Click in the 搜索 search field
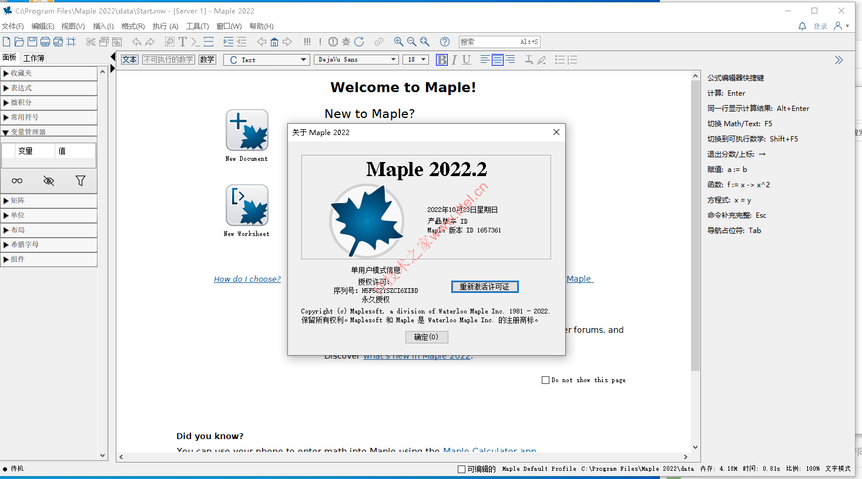862x479 pixels. click(499, 42)
